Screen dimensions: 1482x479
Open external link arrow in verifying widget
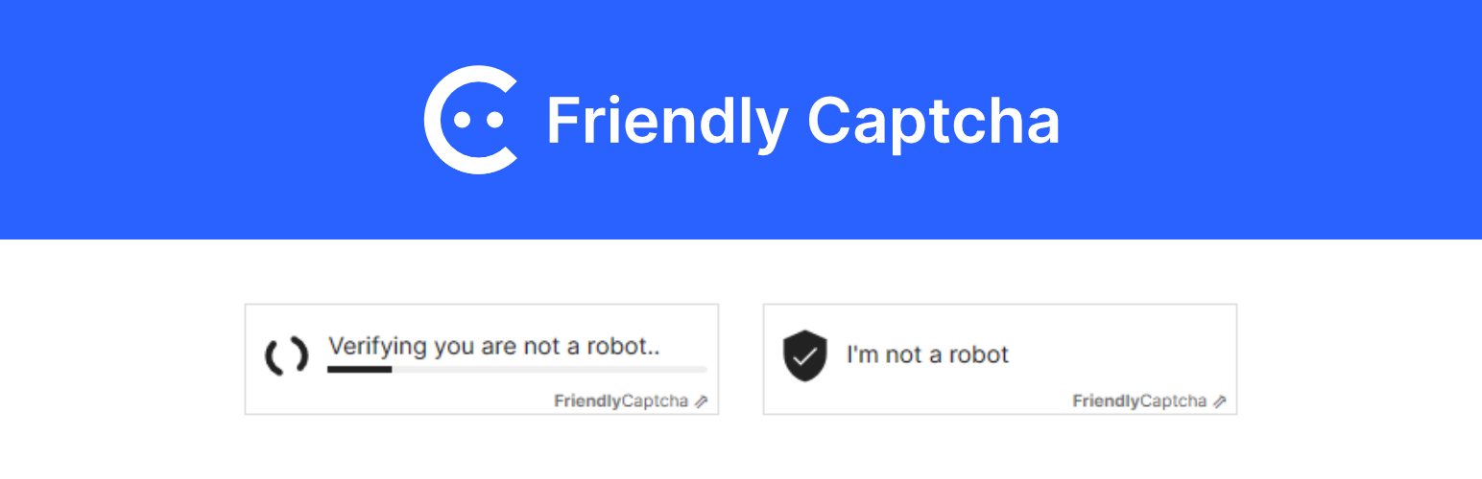coord(701,401)
